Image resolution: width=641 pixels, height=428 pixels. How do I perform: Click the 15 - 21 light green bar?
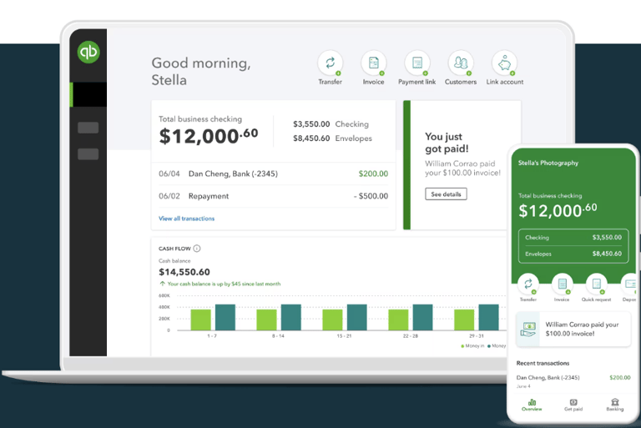(x=332, y=320)
